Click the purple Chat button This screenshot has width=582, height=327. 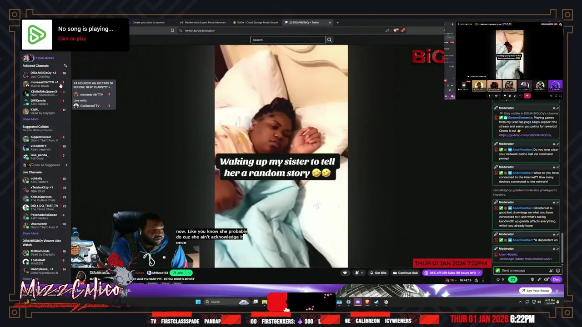click(556, 280)
